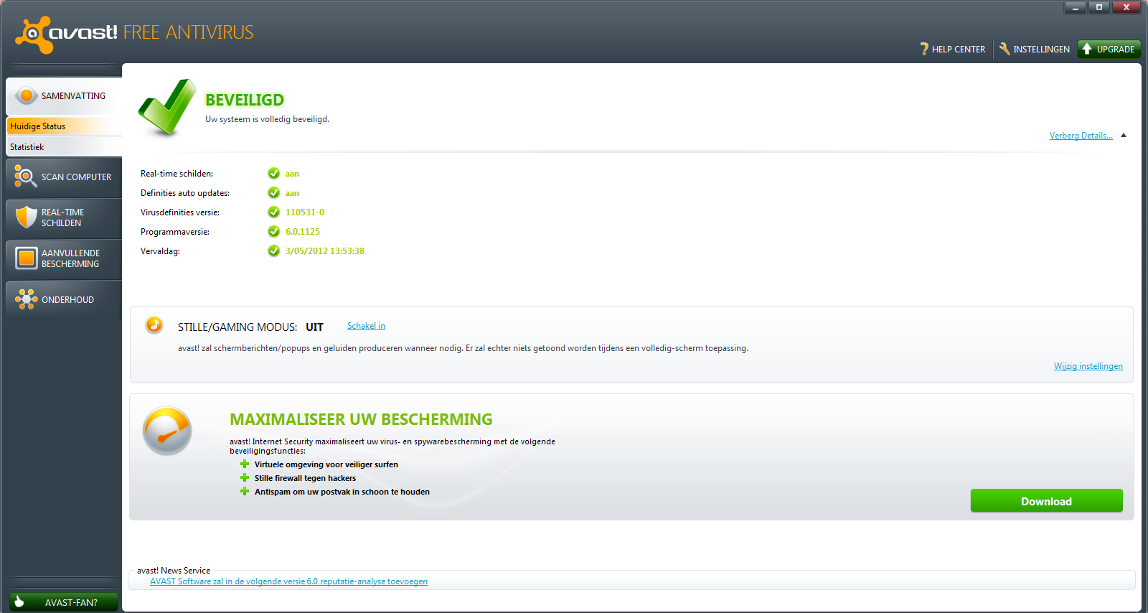
Task: Open Aanvullende Bescherming section
Action: tap(64, 258)
